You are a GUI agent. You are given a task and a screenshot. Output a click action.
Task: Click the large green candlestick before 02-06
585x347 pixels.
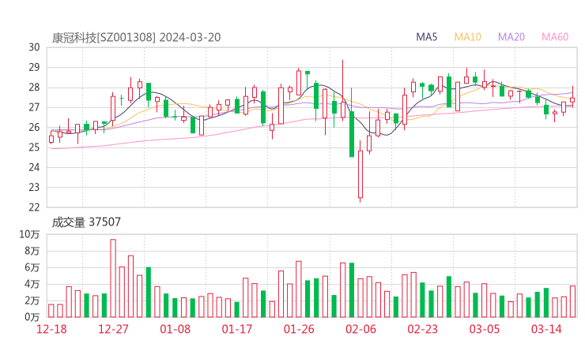pyautogui.click(x=352, y=134)
